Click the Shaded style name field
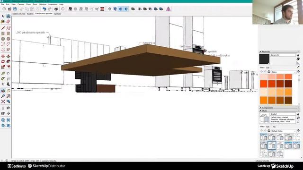Image resolution: width=303 pixels, height=170 pixels. (x=283, y=114)
